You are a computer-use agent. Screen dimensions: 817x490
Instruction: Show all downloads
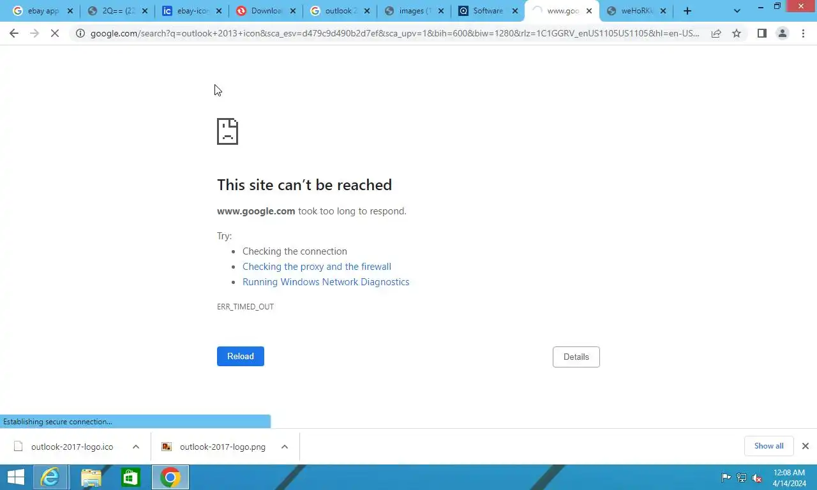pos(768,446)
